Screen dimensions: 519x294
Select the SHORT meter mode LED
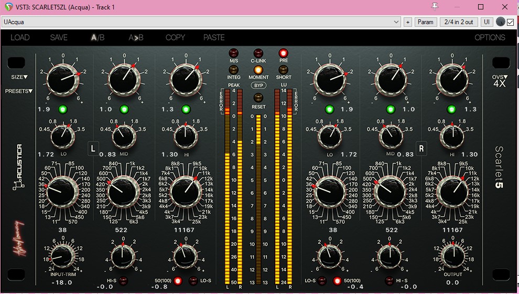click(283, 70)
